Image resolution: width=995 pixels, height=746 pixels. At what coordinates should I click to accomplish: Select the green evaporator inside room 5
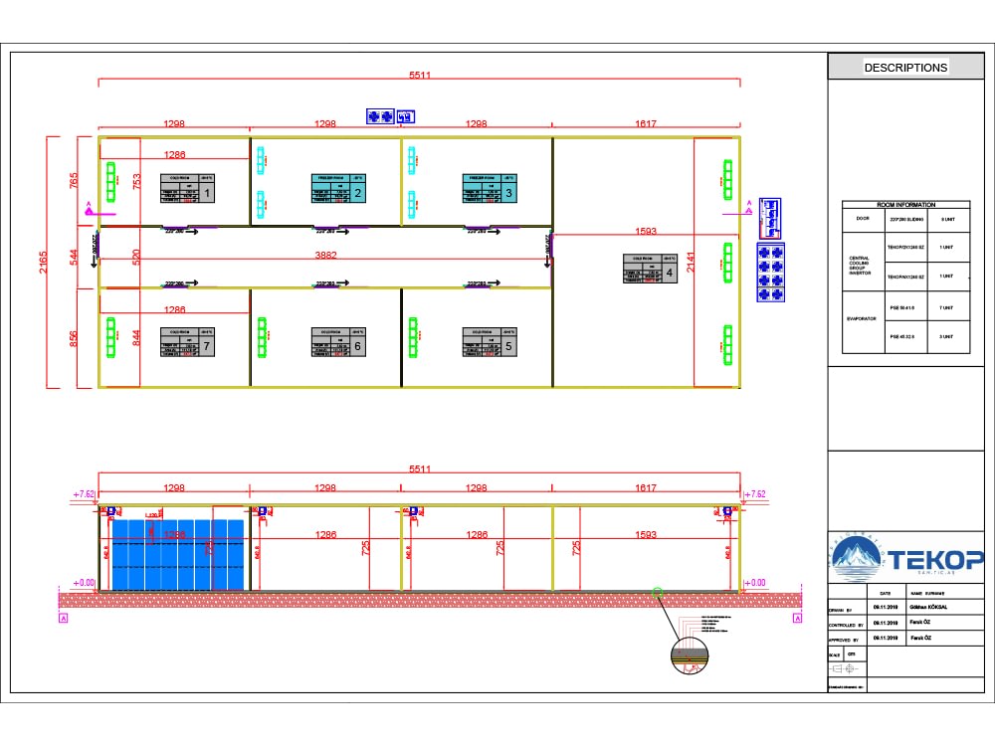(x=413, y=336)
